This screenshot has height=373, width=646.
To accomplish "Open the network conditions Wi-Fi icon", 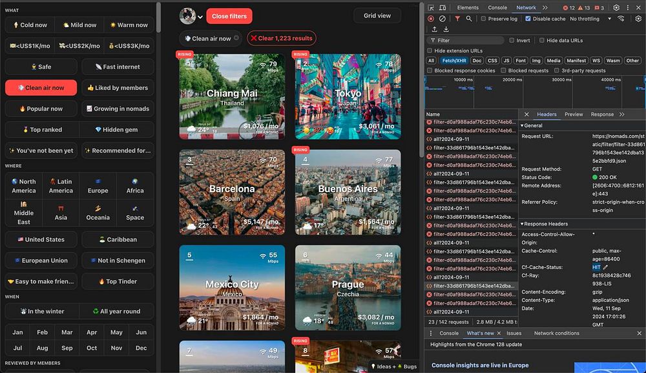I will tap(621, 19).
